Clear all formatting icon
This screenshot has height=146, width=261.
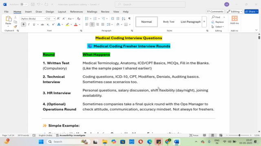pos(79,19)
